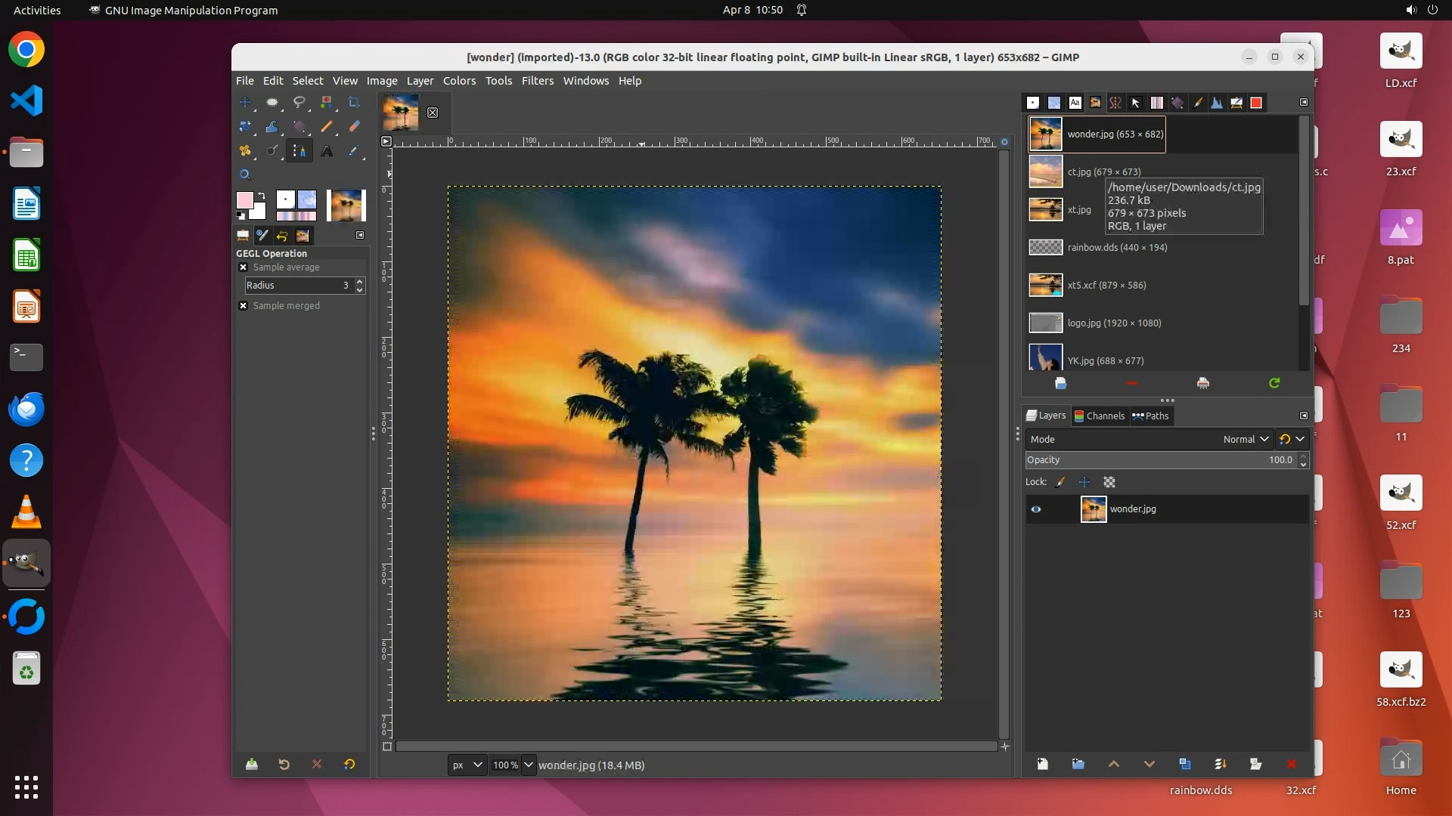The width and height of the screenshot is (1452, 816).
Task: Delete layer with red X icon
Action: point(1291,764)
